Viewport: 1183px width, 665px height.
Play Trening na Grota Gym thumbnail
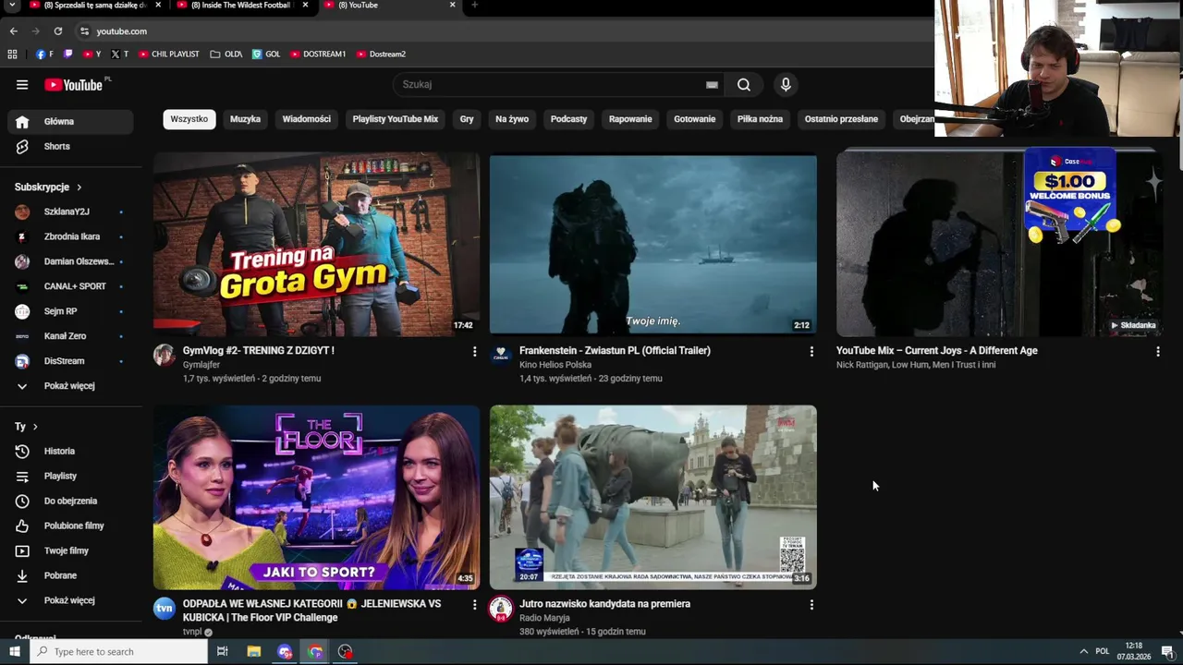pos(316,245)
